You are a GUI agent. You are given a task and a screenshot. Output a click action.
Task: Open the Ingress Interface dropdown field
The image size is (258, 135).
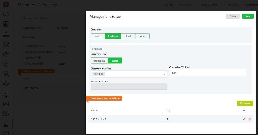pyautogui.click(x=129, y=86)
